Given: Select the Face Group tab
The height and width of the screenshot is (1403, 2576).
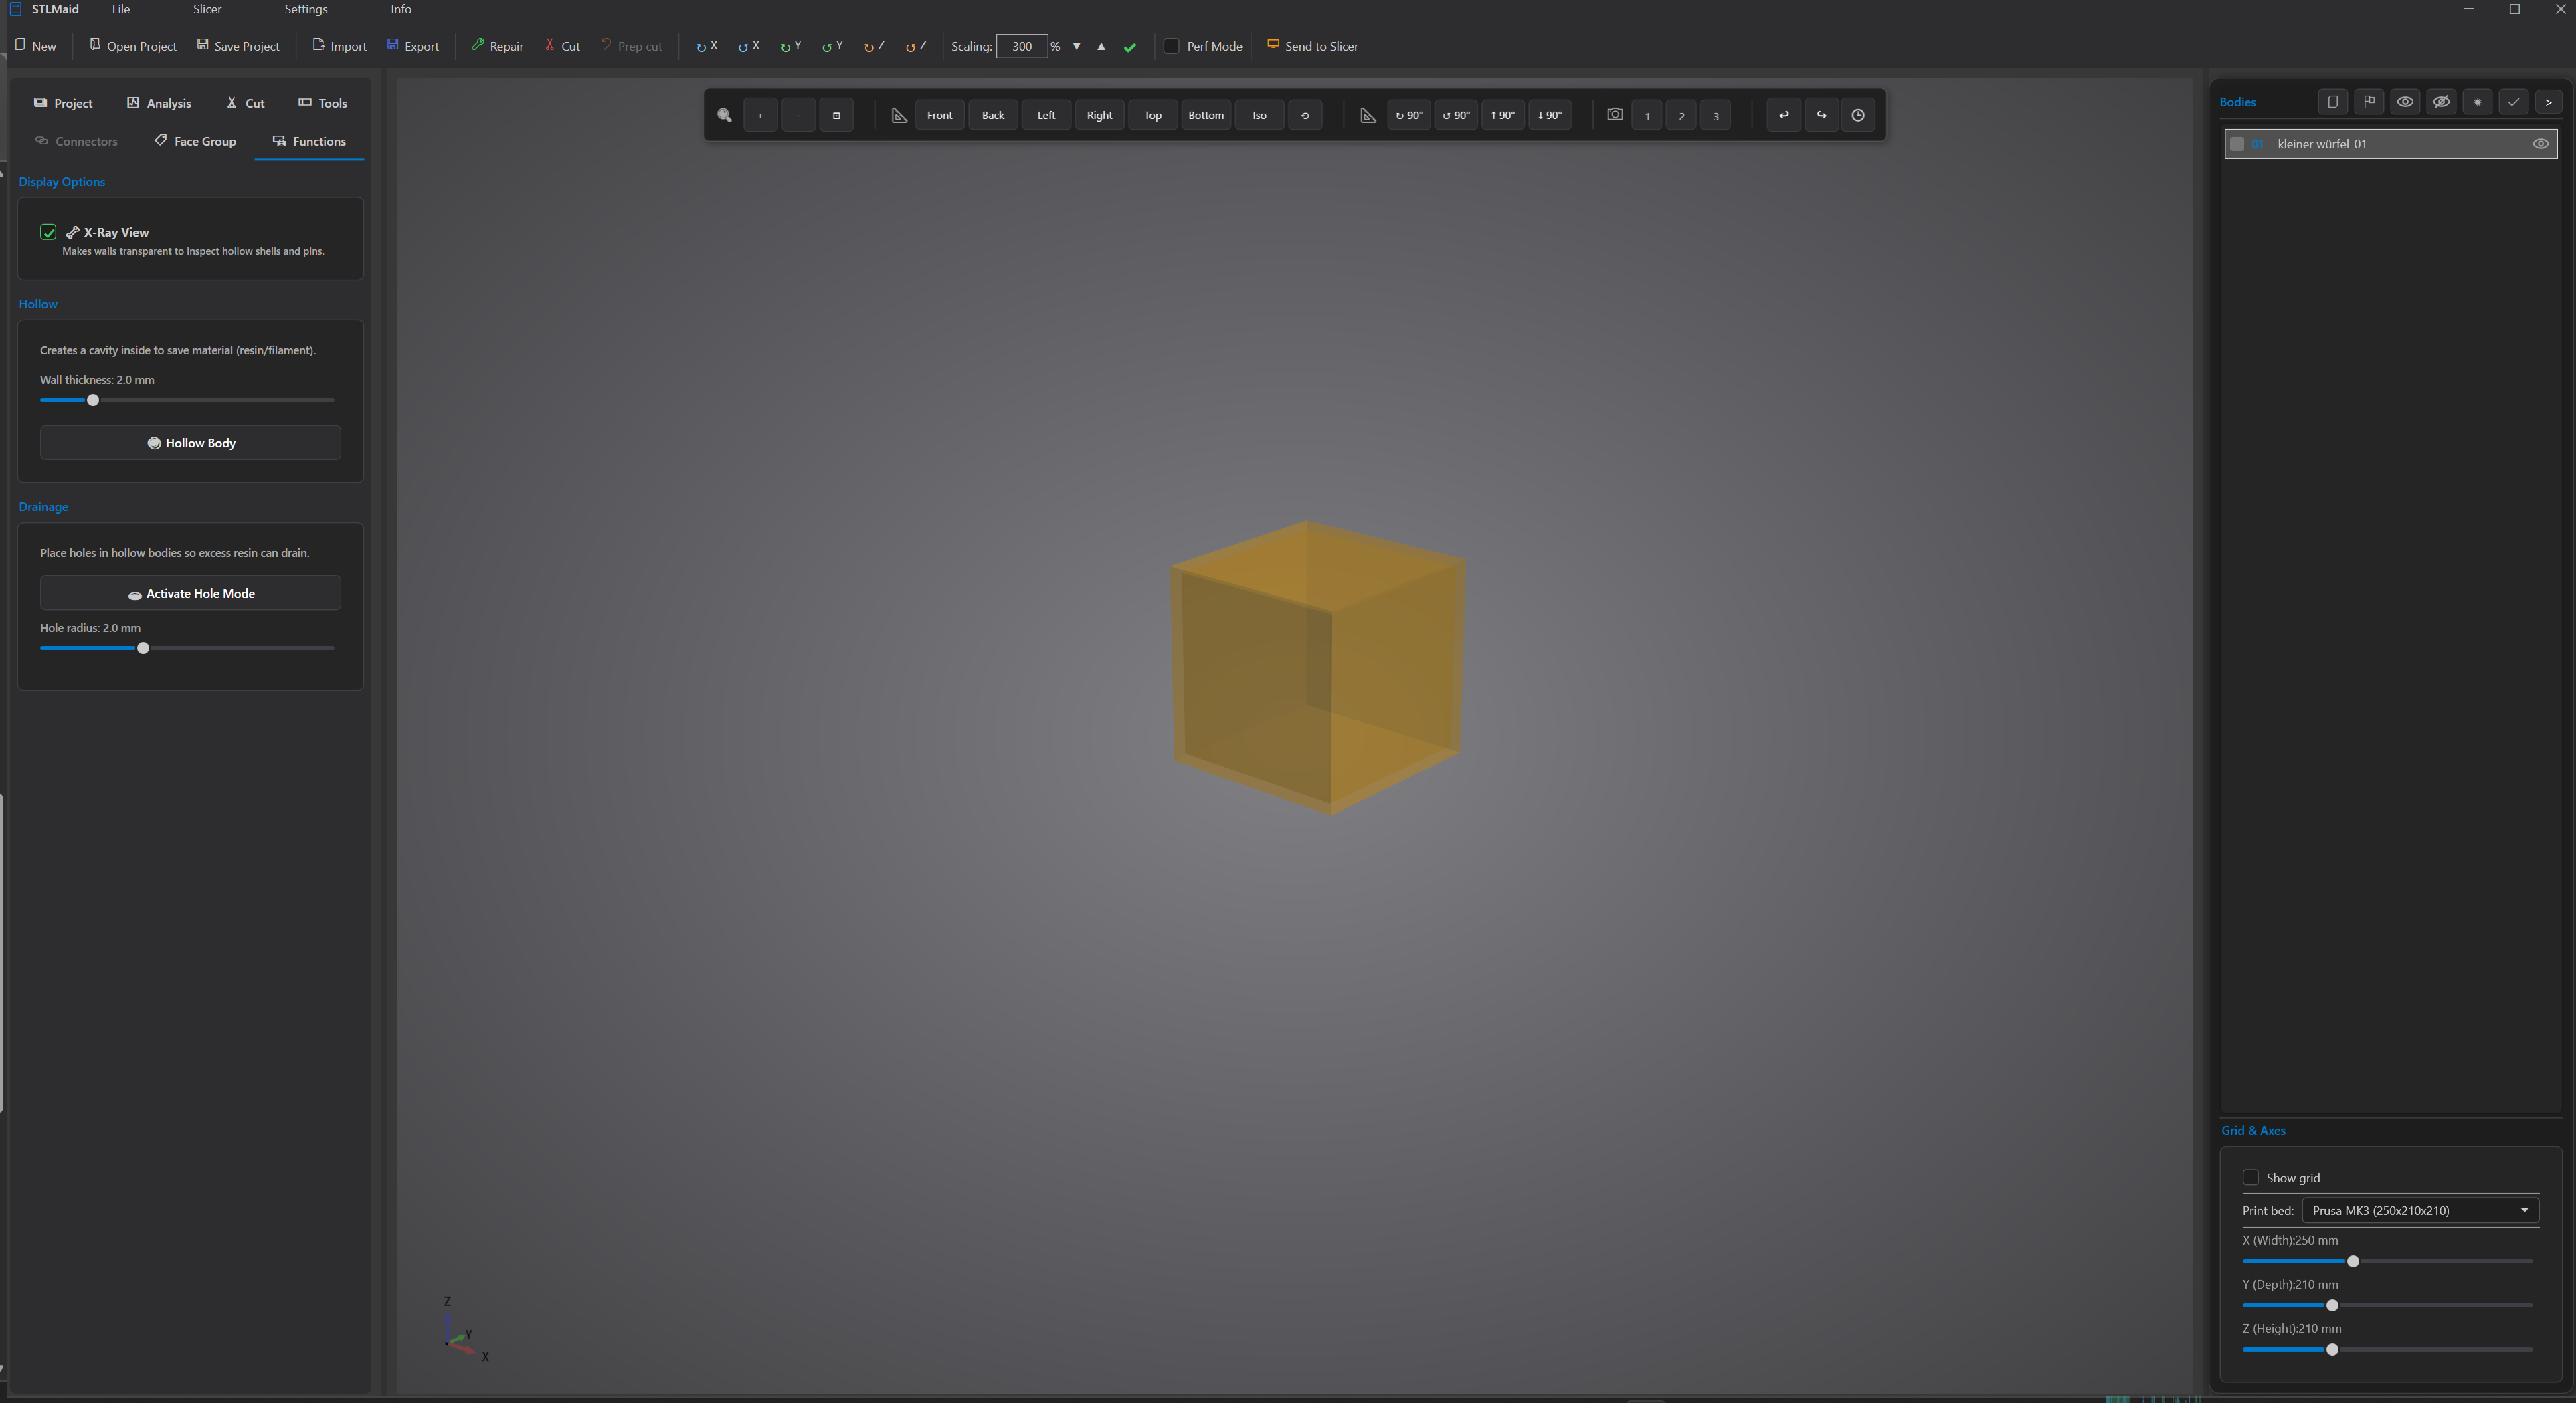Looking at the screenshot, I should point(196,141).
